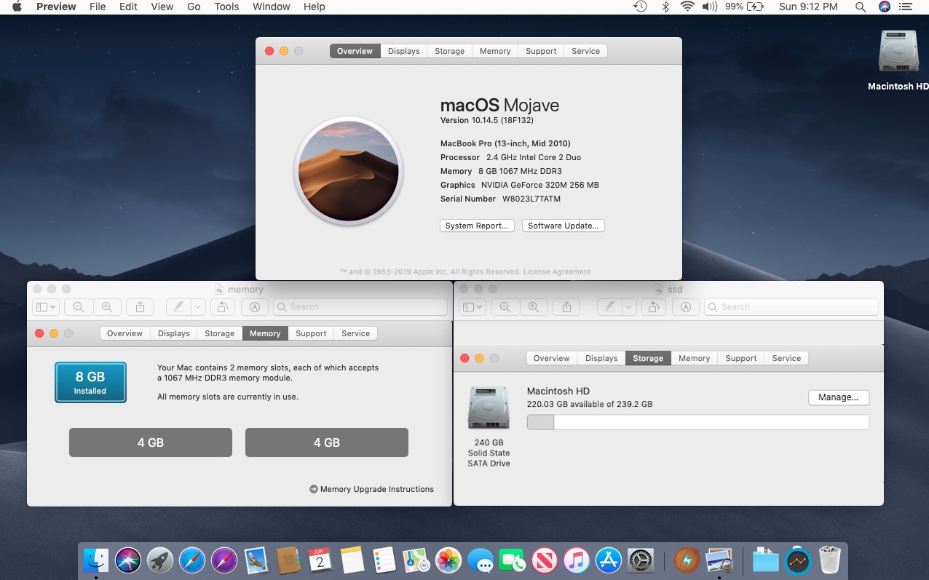Launch Mail from the Dock

(x=256, y=560)
